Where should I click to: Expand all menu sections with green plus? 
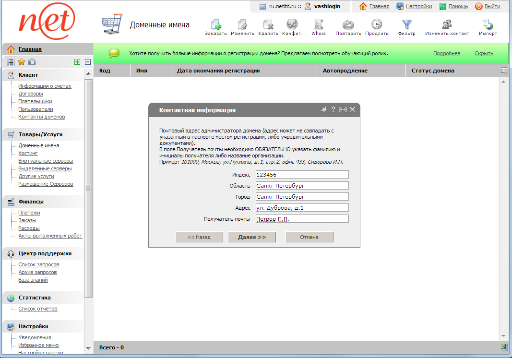point(77,62)
